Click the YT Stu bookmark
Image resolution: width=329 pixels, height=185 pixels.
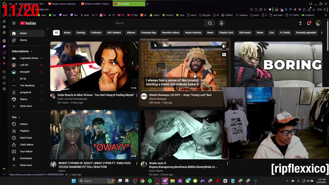pos(132,15)
